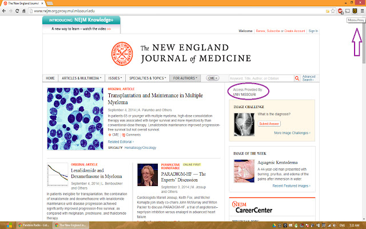Image resolution: width=366 pixels, height=229 pixels.
Task: Run the search with the magnifier icon
Action: click(x=297, y=78)
